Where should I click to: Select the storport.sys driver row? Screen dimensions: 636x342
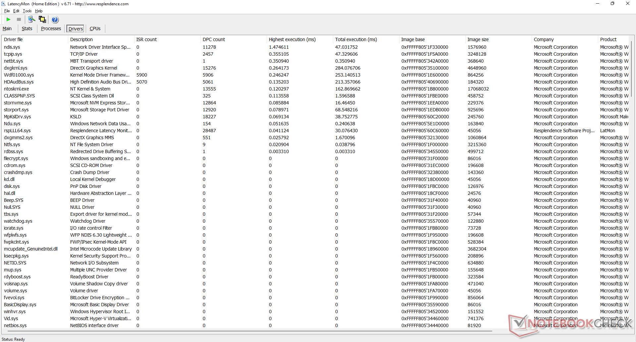315,110
